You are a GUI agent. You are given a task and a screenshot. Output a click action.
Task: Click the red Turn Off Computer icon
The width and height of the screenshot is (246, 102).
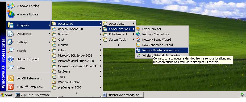(x=11, y=87)
